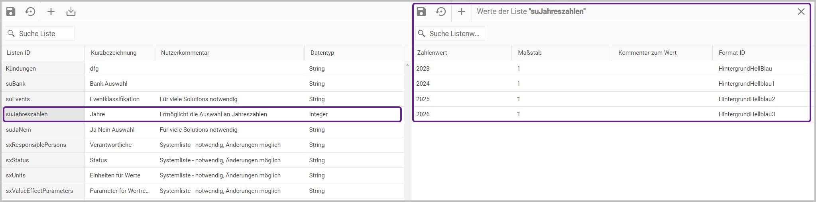Screen dimensions: 816x202
Task: Click the Zahlenwert column header
Action: click(x=432, y=53)
